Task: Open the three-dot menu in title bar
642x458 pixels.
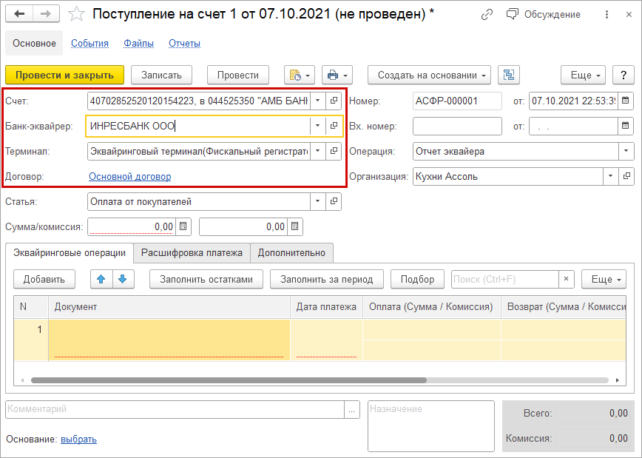Action: [x=606, y=14]
